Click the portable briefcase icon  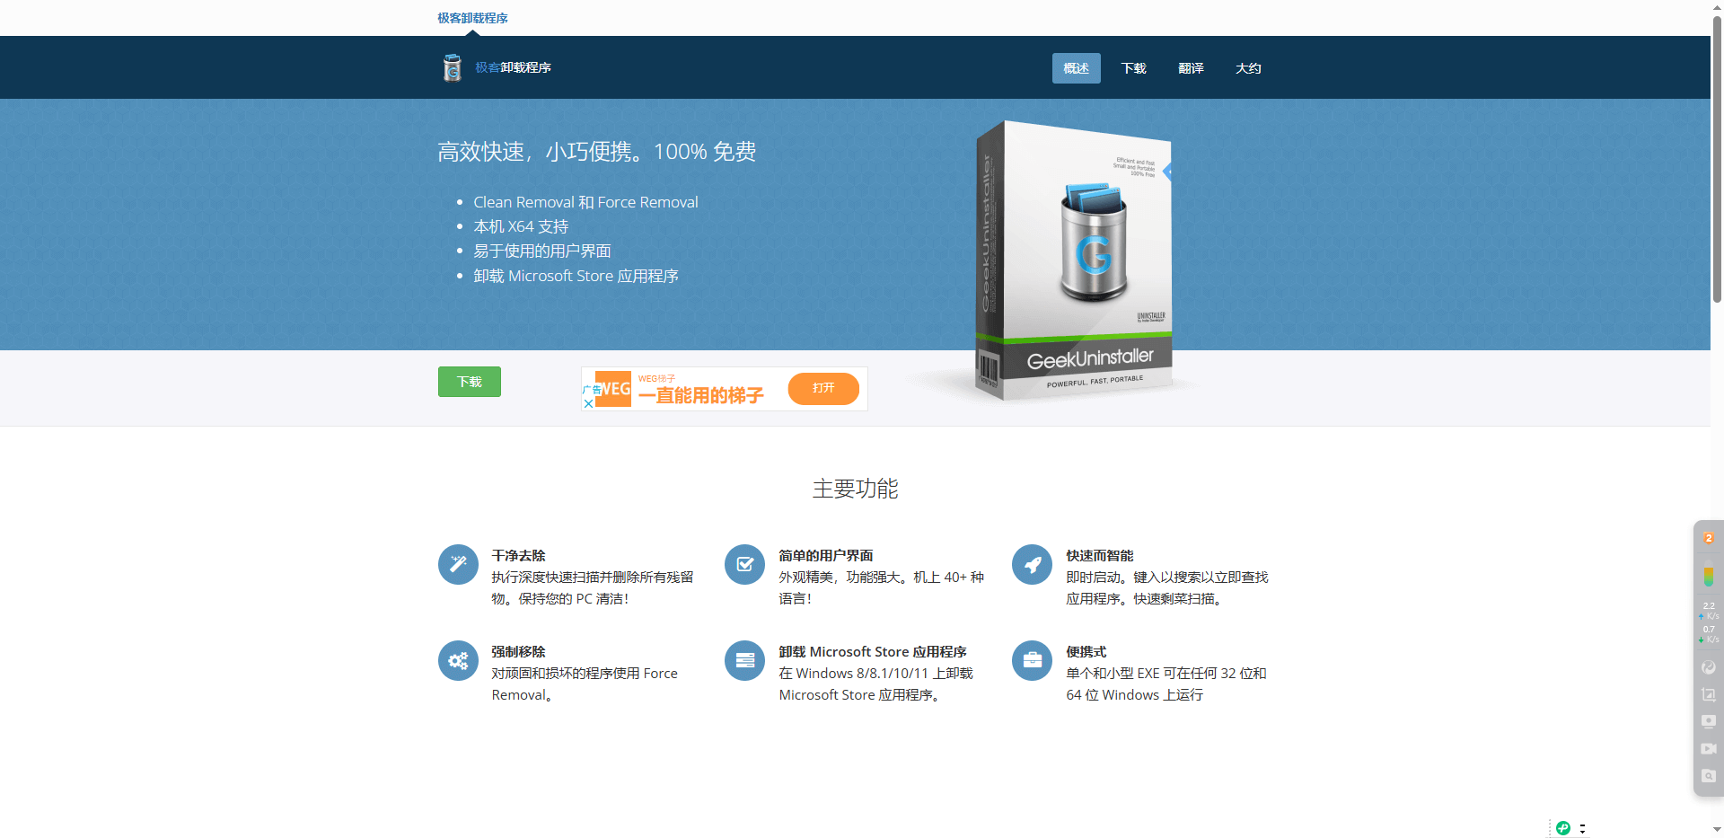point(1032,660)
